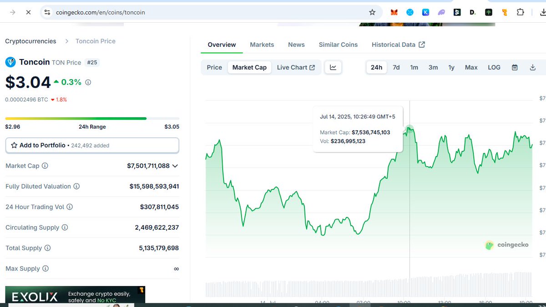
Task: Show Max Supply info tooltip
Action: pos(45,269)
